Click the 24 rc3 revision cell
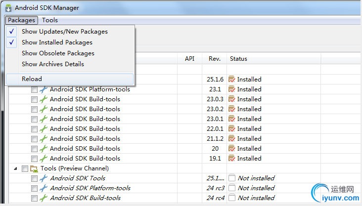Screen dimensions: 362x206 pos(216,188)
